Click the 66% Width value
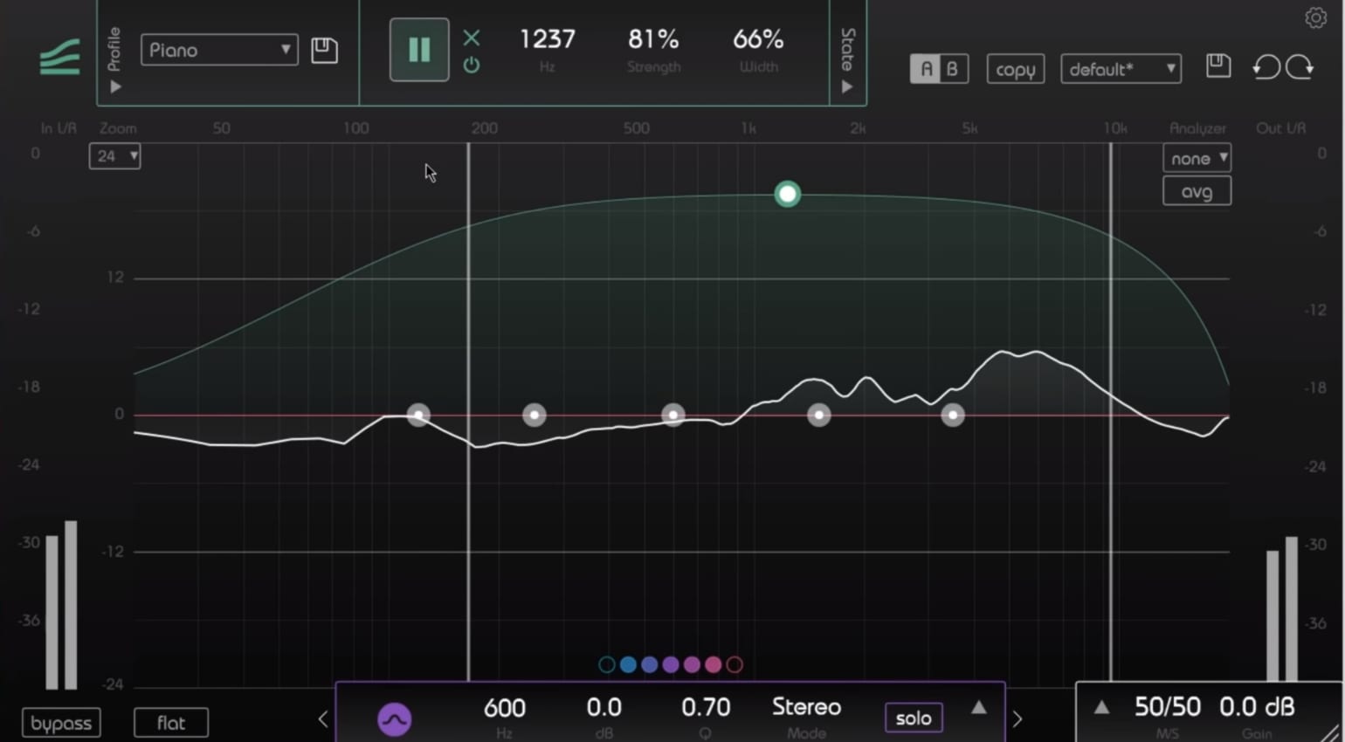 [758, 39]
